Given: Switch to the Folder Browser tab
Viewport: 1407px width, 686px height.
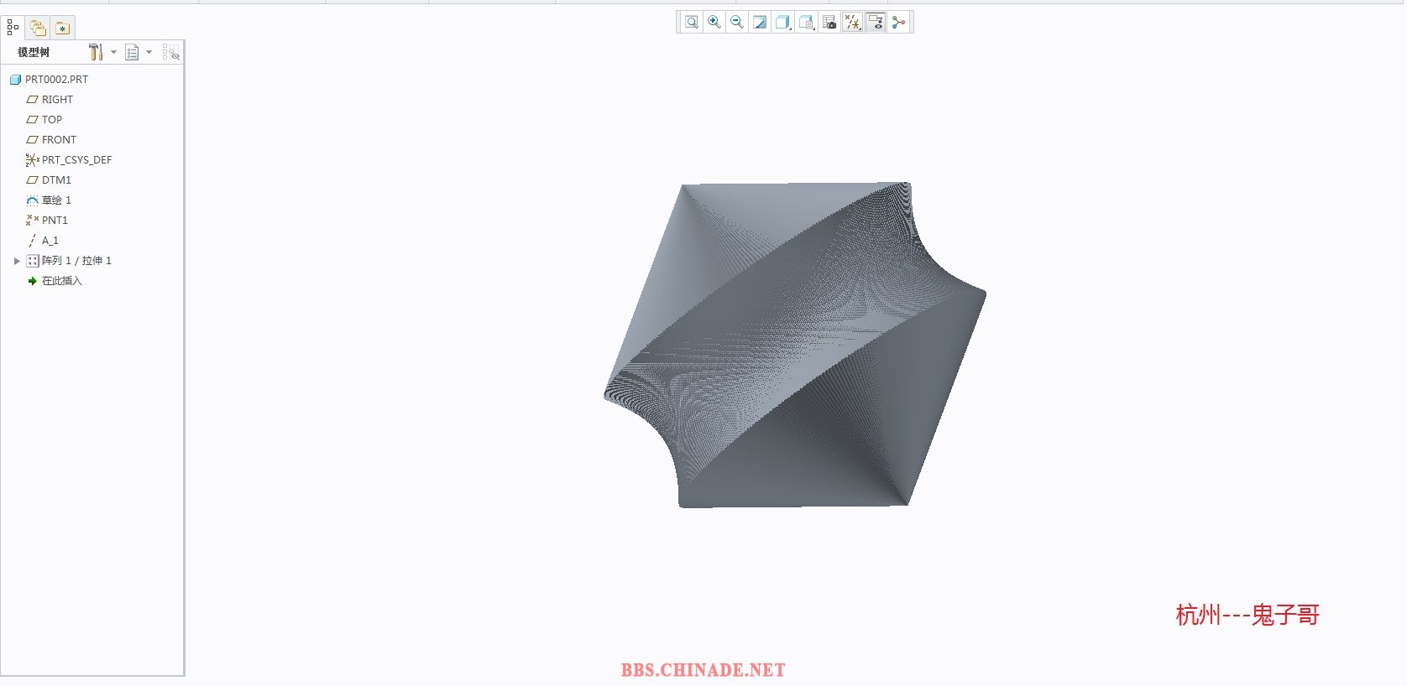Looking at the screenshot, I should coord(38,28).
